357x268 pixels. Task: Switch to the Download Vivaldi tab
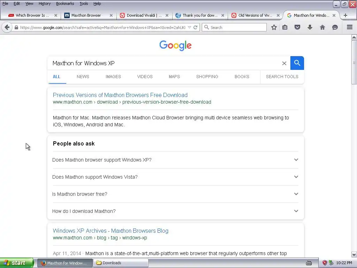[x=144, y=15]
